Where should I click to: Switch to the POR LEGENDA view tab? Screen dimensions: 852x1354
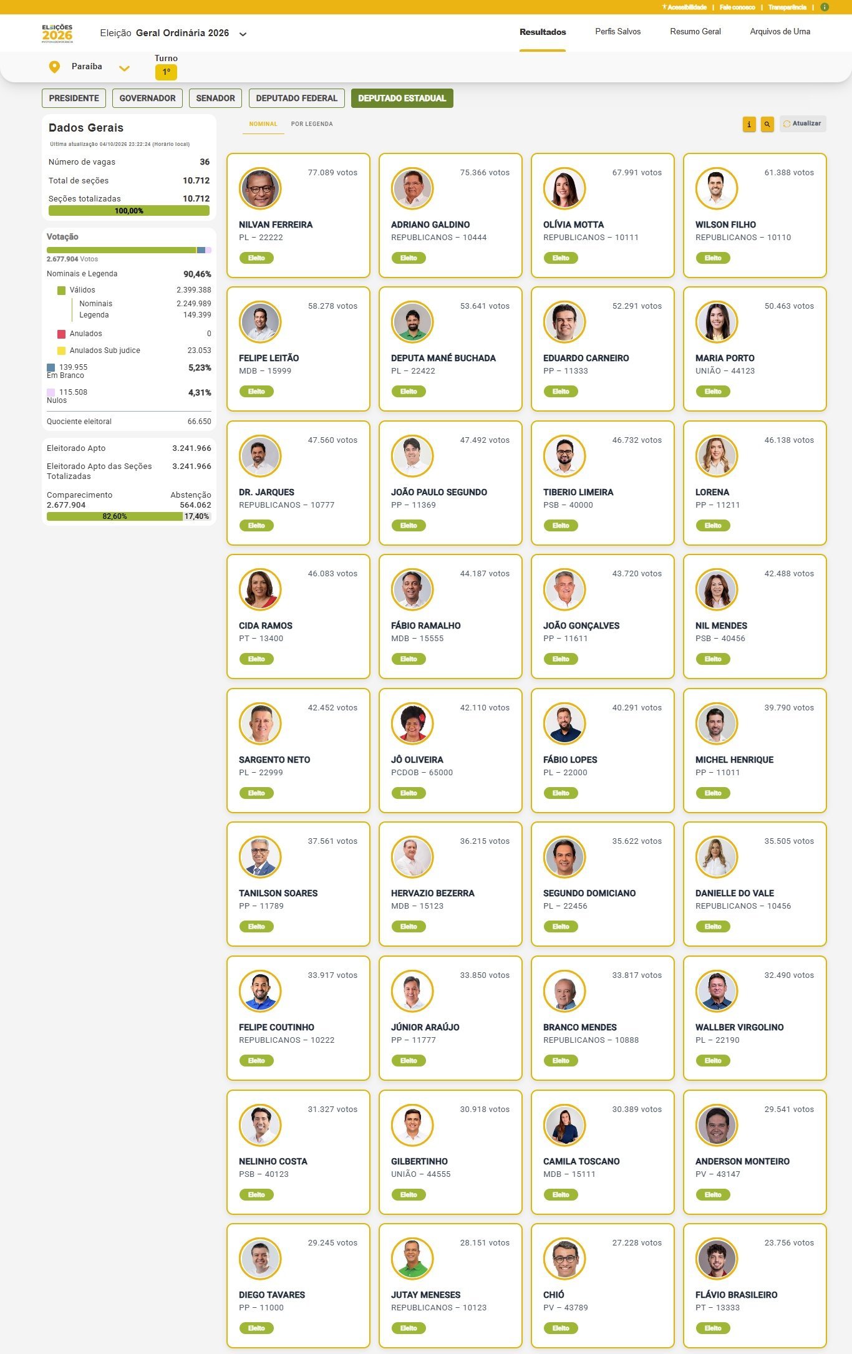tap(312, 124)
